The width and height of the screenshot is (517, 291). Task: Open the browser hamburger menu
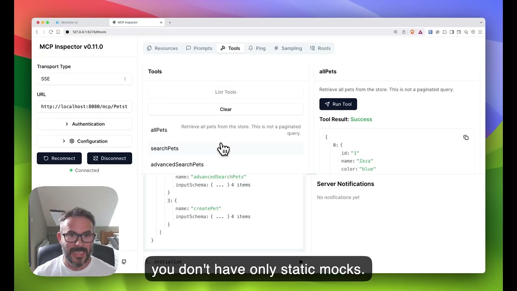click(x=480, y=32)
